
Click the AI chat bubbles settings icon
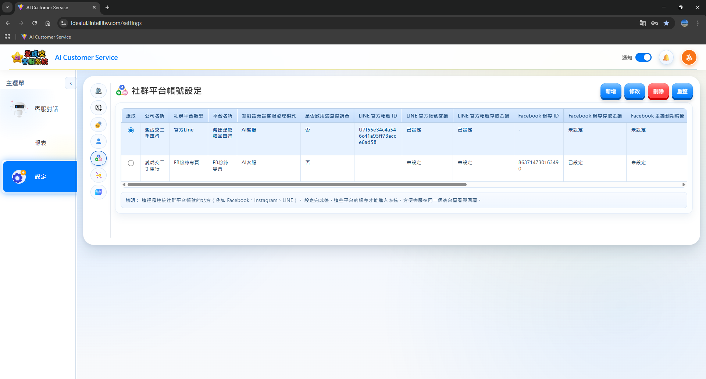pos(99,125)
